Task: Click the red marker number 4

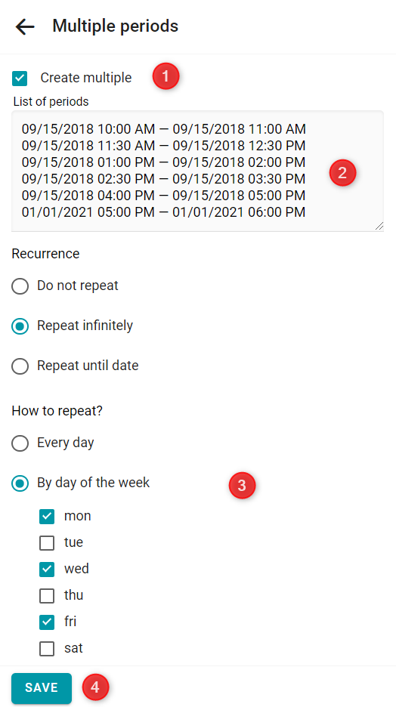Action: point(95,687)
